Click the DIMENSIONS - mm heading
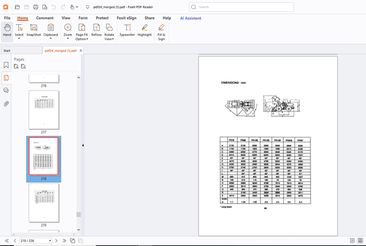Image resolution: width=366 pixels, height=246 pixels. (x=233, y=83)
